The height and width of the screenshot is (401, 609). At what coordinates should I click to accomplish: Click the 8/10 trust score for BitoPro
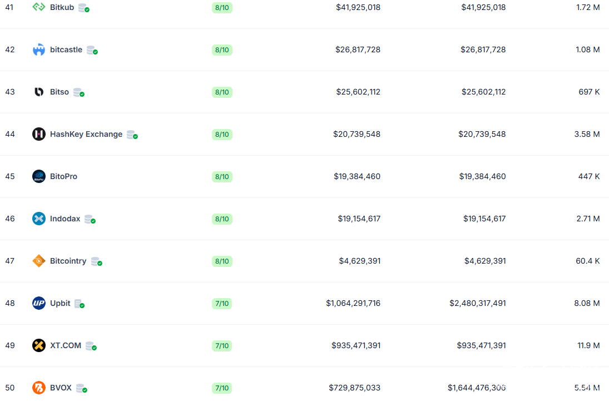(222, 177)
